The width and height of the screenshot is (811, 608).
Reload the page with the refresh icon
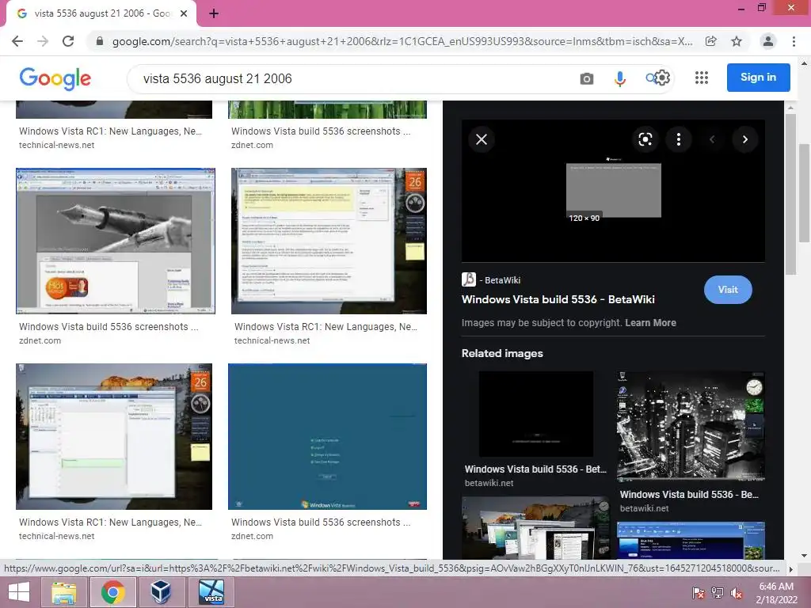pos(68,41)
